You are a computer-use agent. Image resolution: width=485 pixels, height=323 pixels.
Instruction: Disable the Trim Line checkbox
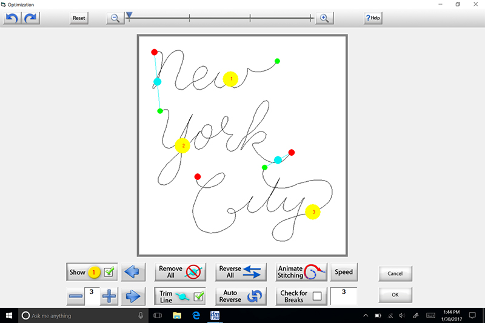click(x=198, y=296)
